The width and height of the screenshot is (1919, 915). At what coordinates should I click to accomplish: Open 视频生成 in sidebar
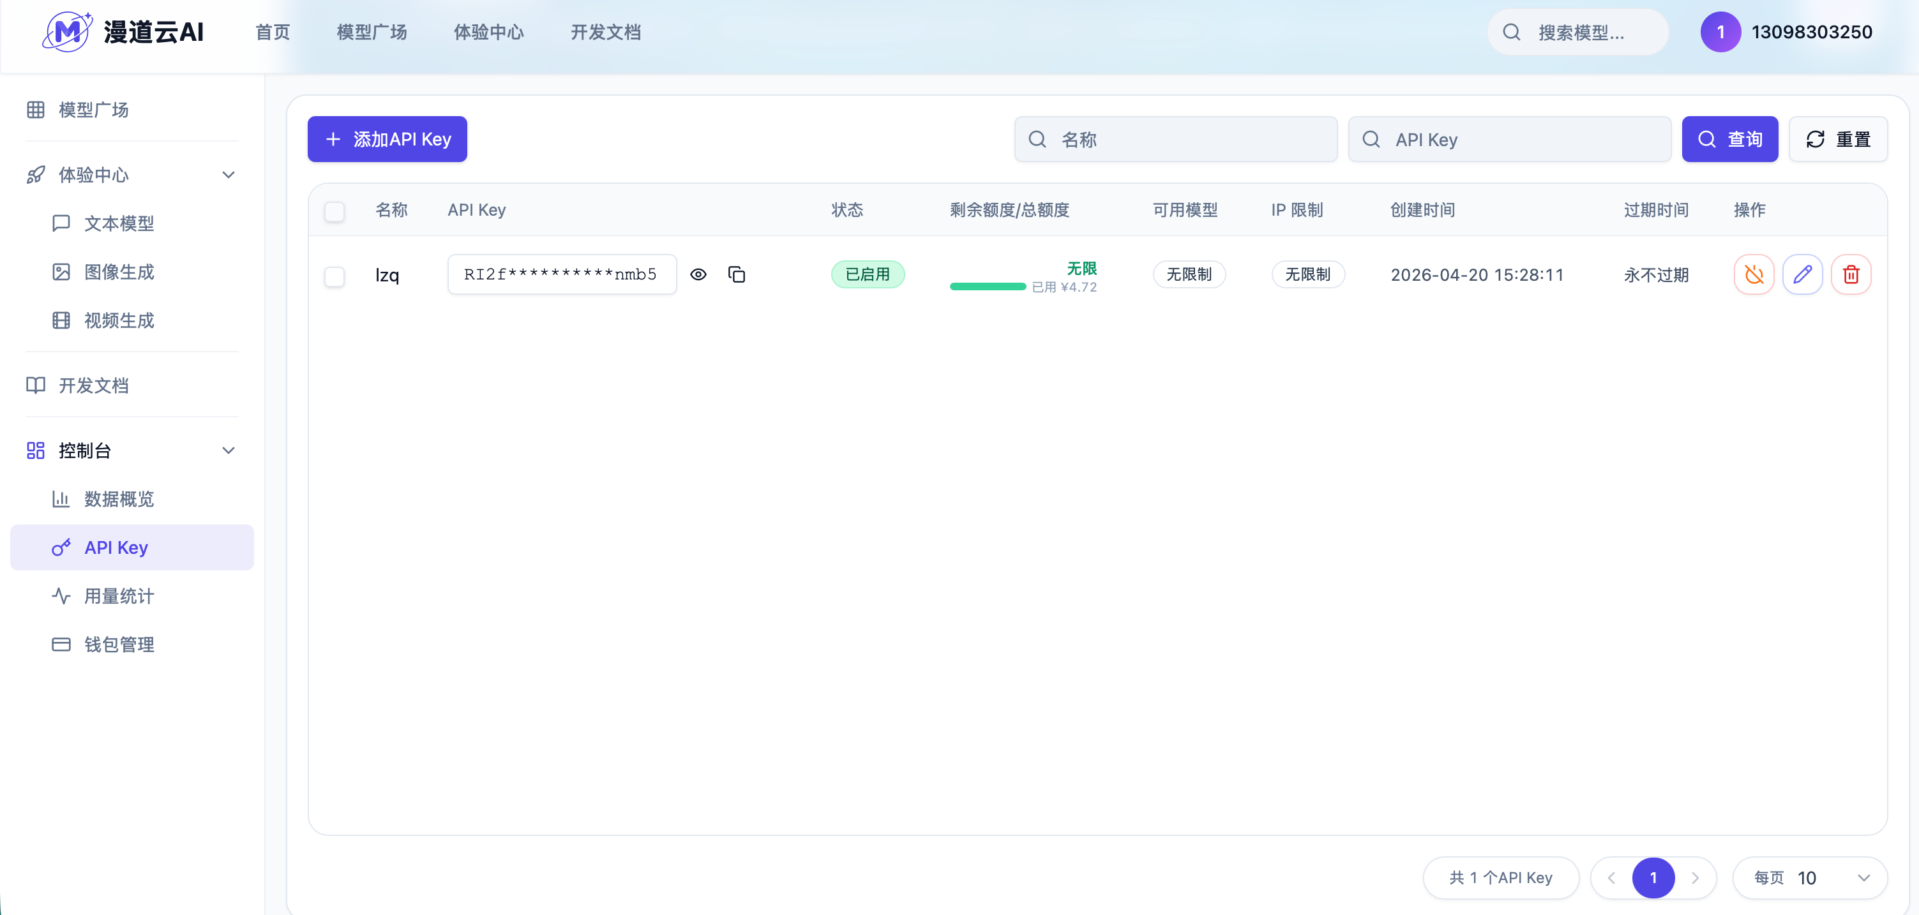pos(119,320)
